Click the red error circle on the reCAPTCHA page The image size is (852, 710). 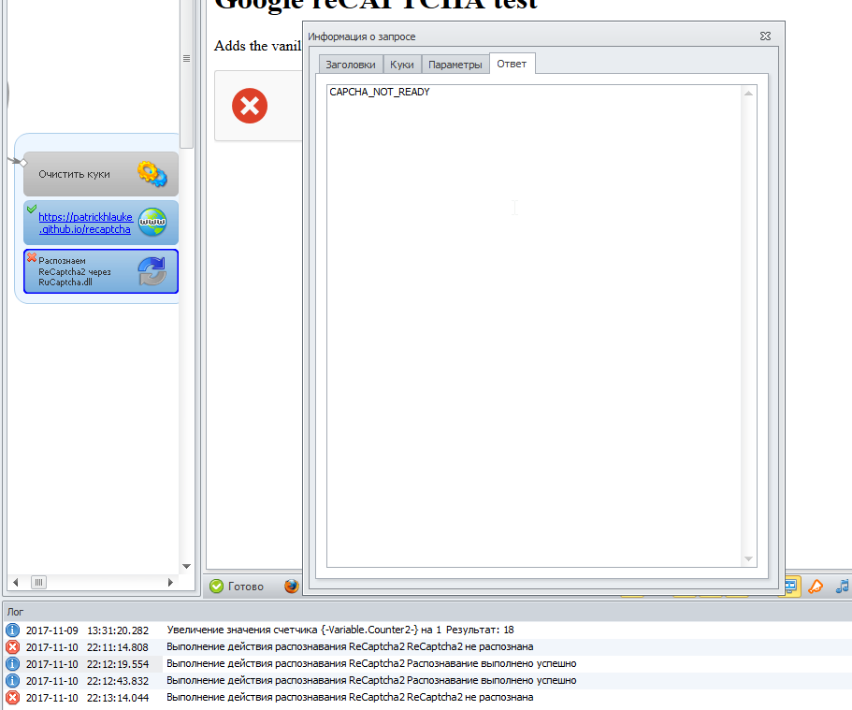250,106
